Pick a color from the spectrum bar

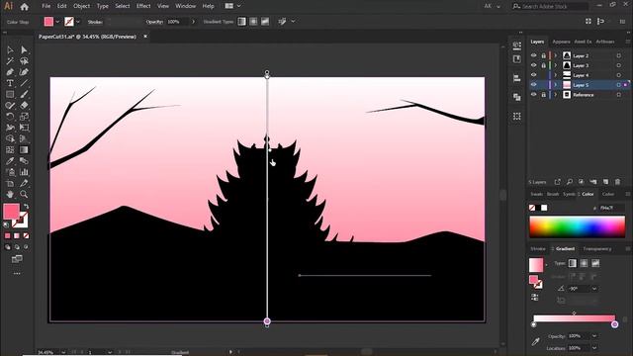point(578,226)
